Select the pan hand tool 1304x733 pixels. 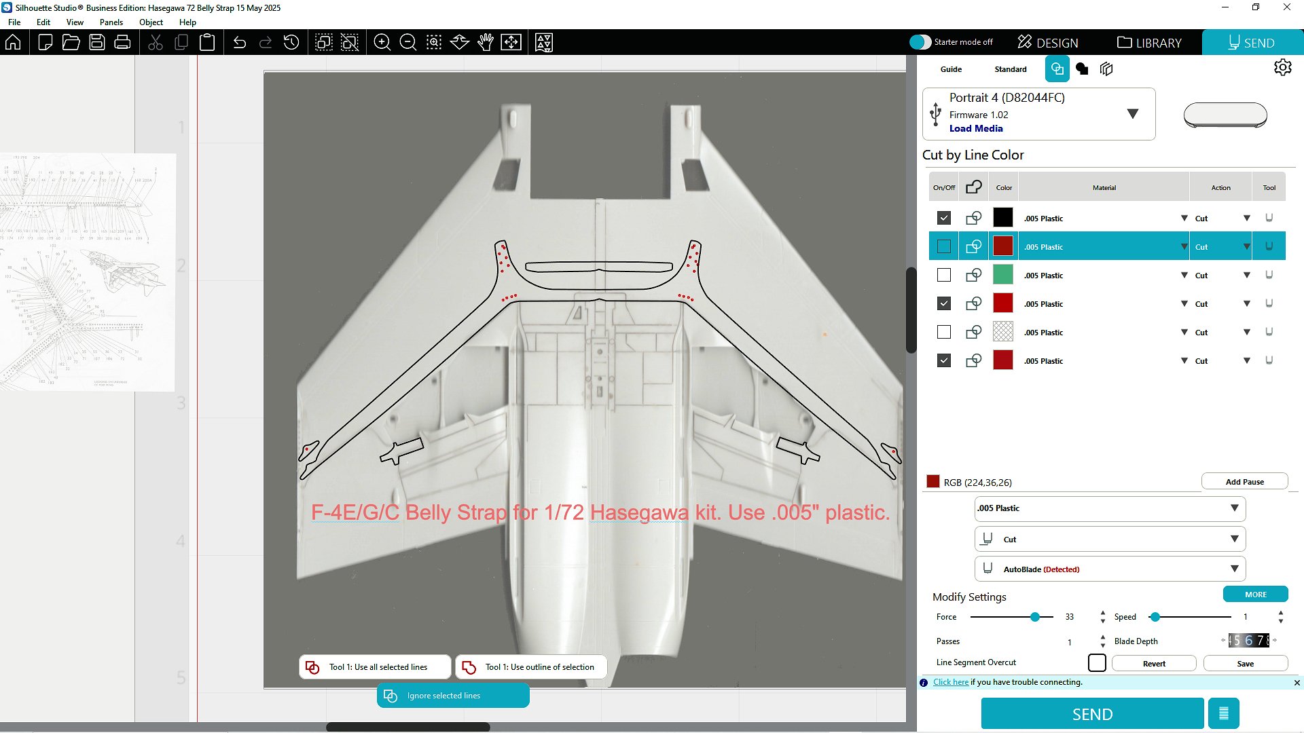point(486,42)
